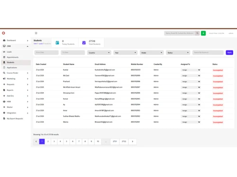Screen dimensions: 237x177
Task: Click the header name/email search field
Action: (180, 33)
